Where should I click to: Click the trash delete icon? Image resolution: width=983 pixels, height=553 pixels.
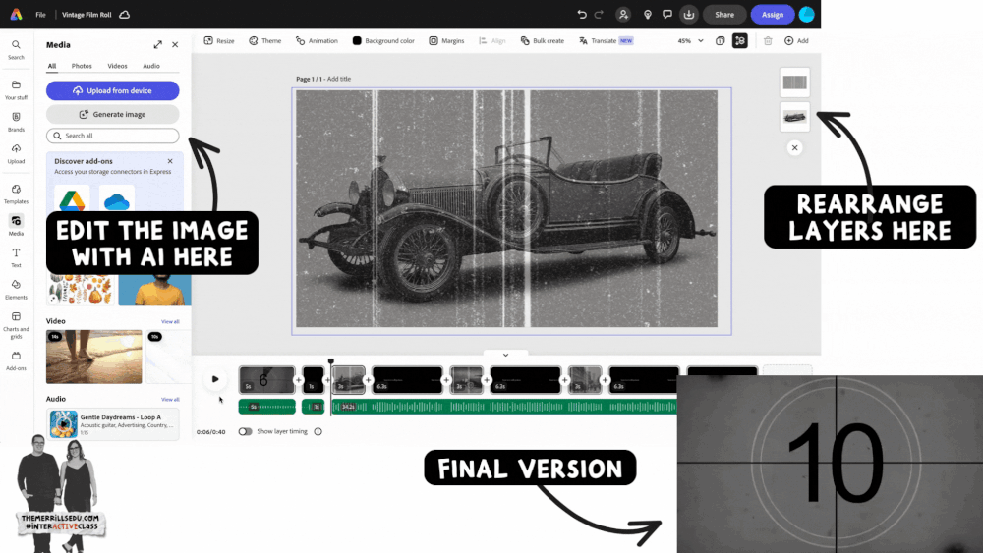(x=768, y=40)
